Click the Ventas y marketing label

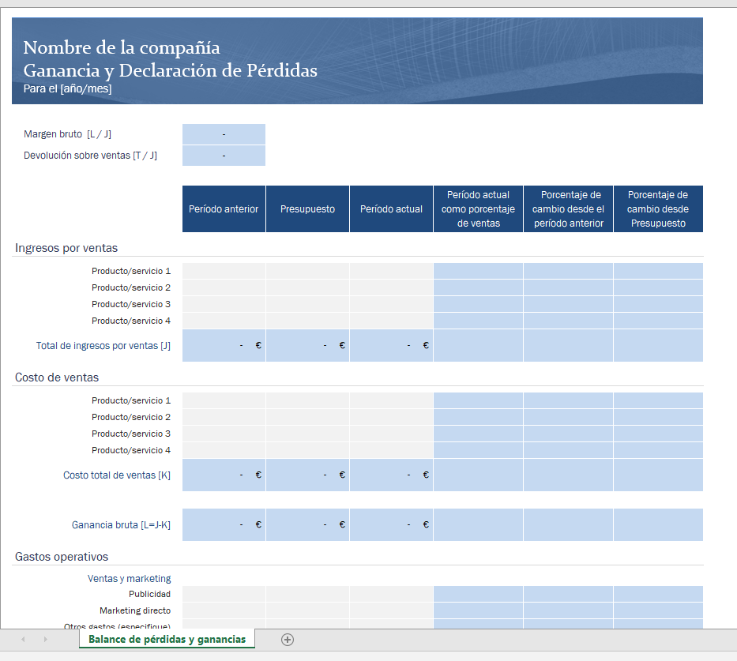pyautogui.click(x=129, y=578)
